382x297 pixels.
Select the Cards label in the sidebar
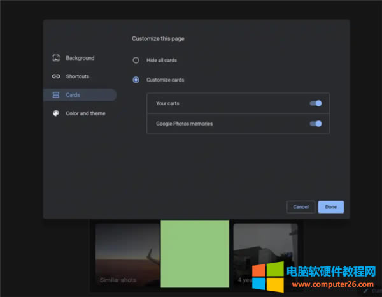[x=73, y=95]
